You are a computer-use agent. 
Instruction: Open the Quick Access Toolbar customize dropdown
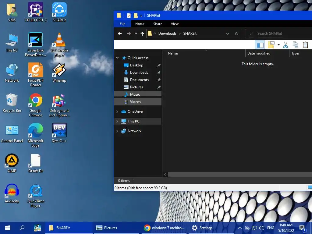pos(141,16)
